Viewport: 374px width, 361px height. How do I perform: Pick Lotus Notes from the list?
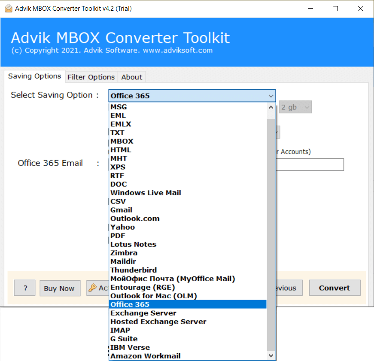click(188, 244)
